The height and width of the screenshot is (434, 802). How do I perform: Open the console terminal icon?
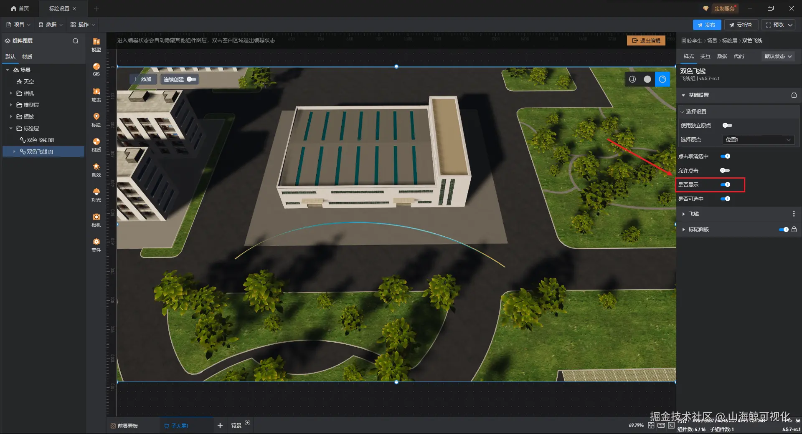pyautogui.click(x=671, y=425)
